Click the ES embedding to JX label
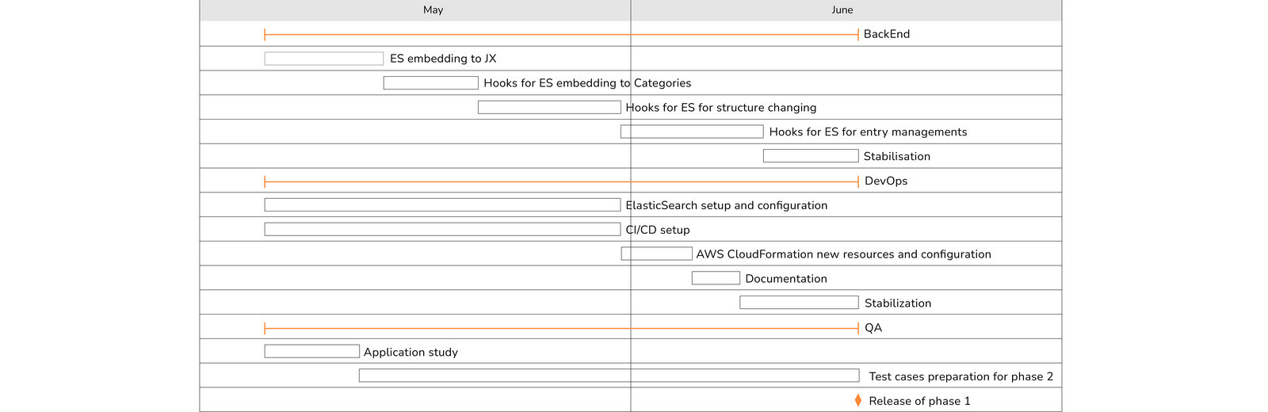Screen dimensions: 1268x412 (443, 59)
